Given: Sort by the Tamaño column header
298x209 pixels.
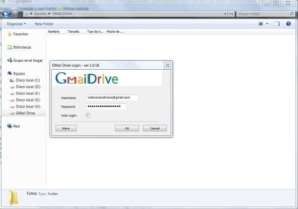Looking at the screenshot, I should pyautogui.click(x=74, y=31).
